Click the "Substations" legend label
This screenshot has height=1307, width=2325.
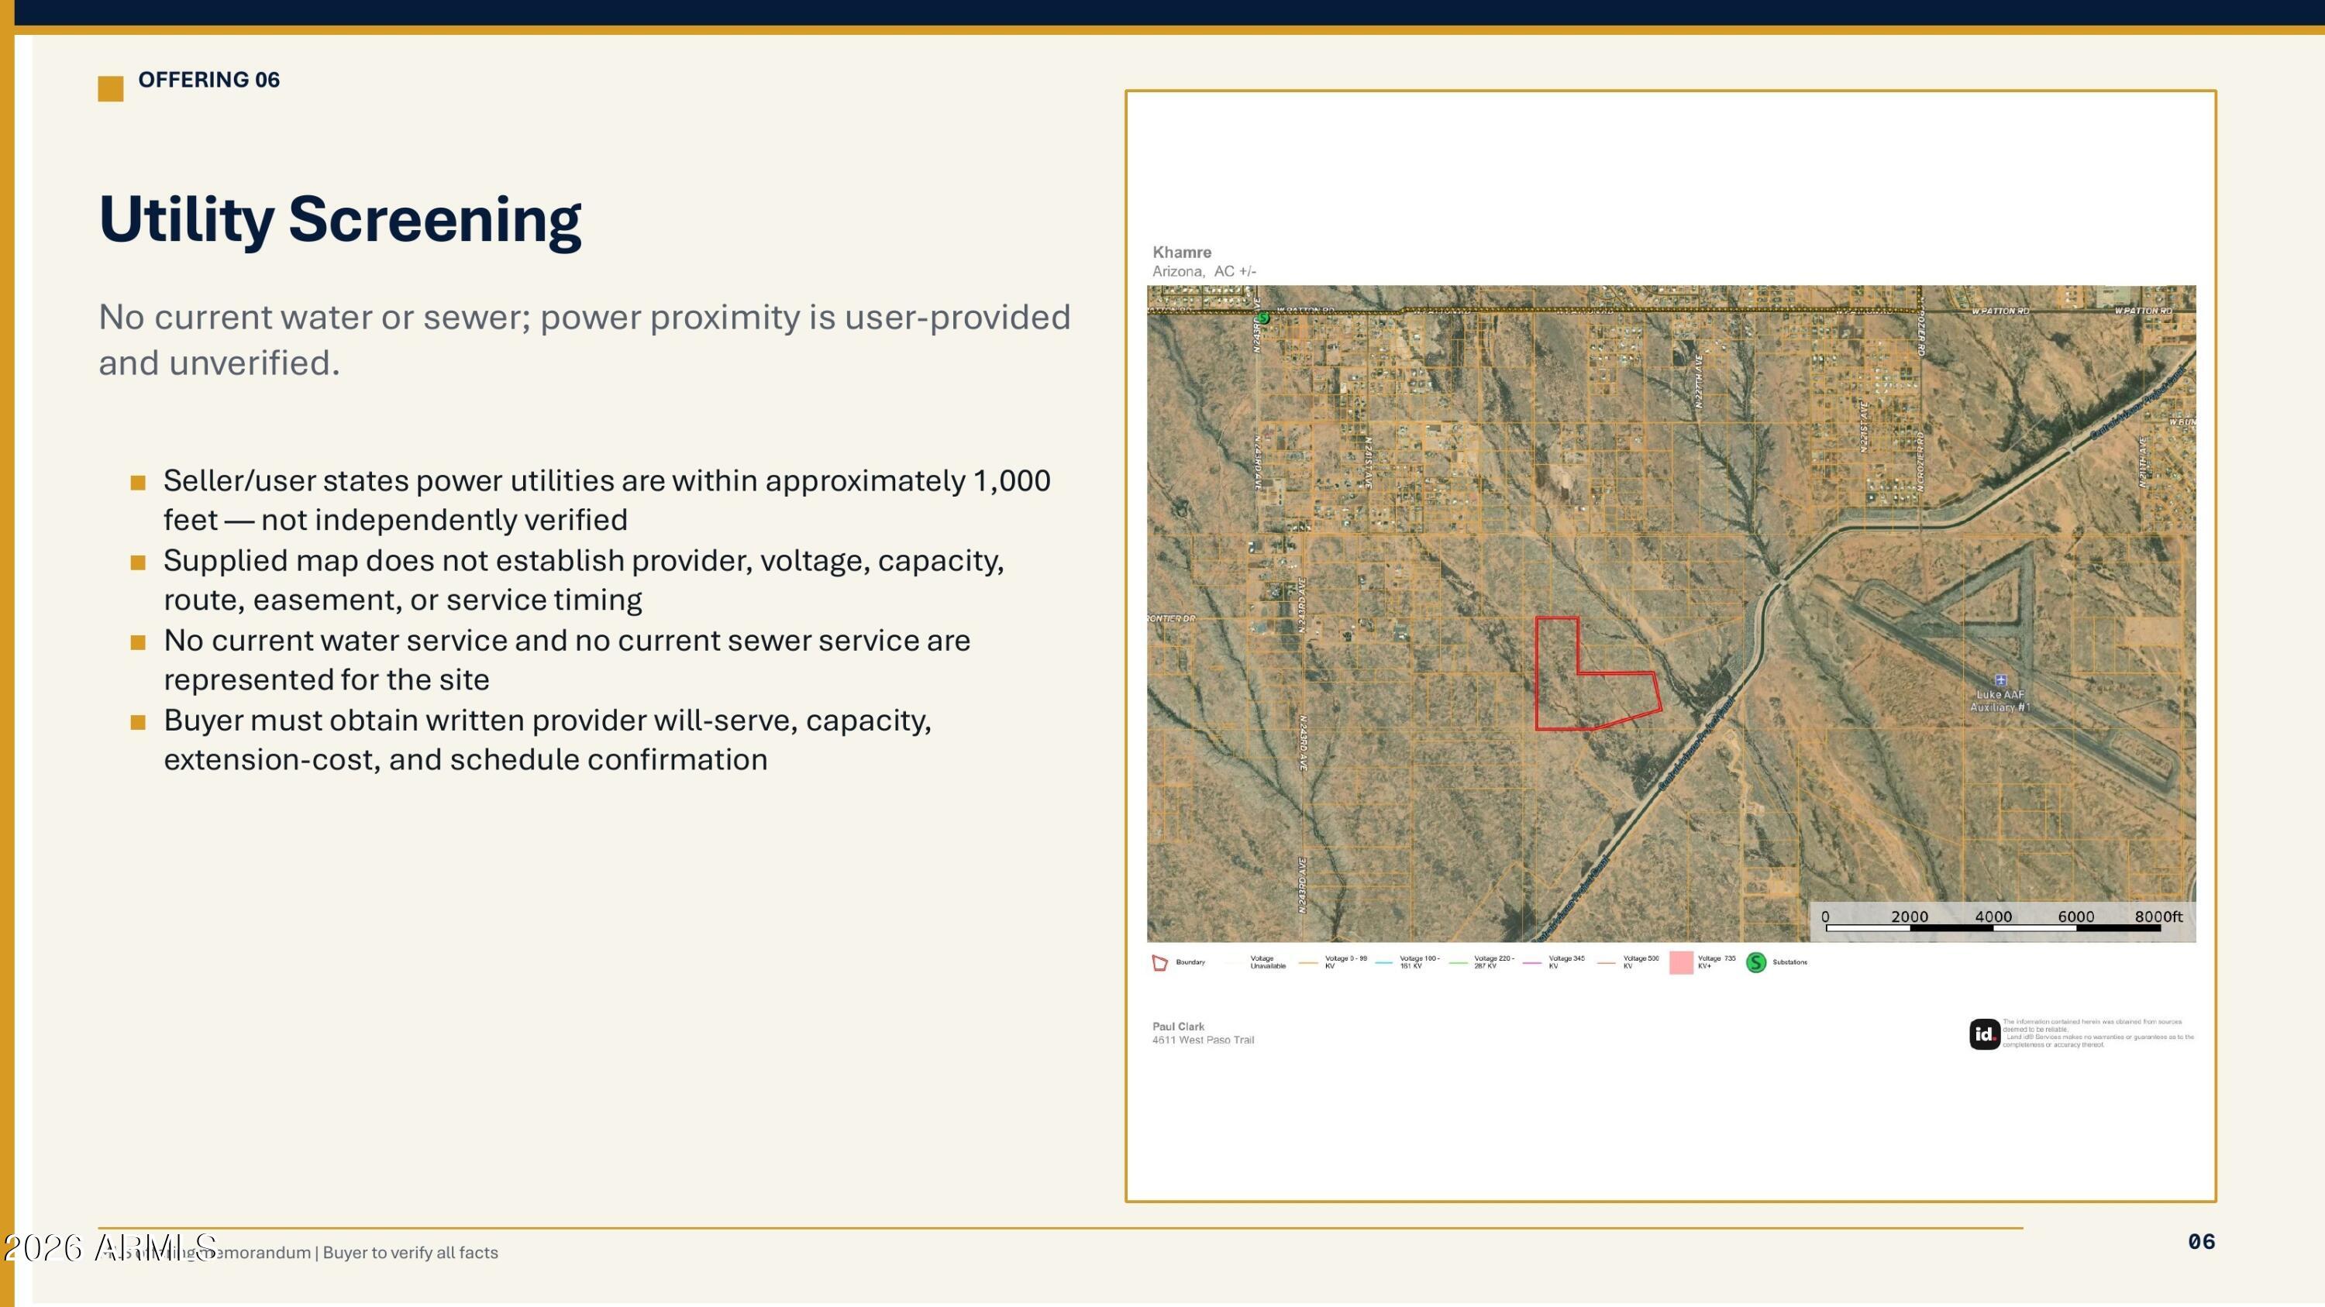[x=1789, y=962]
